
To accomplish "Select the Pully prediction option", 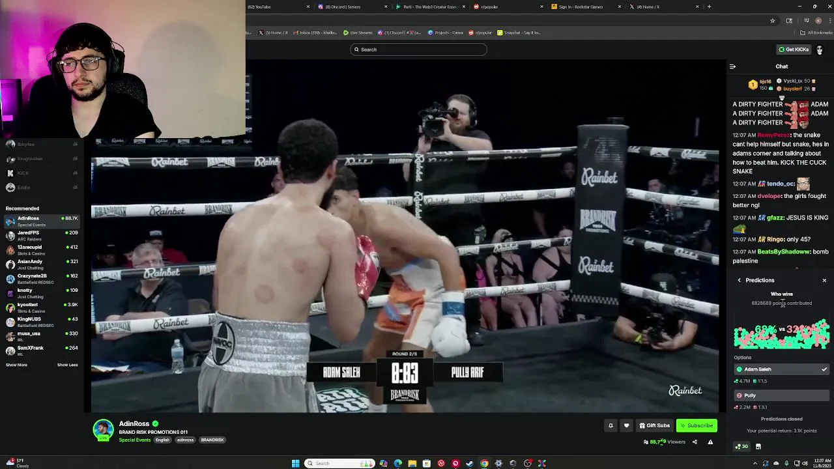I will [781, 395].
